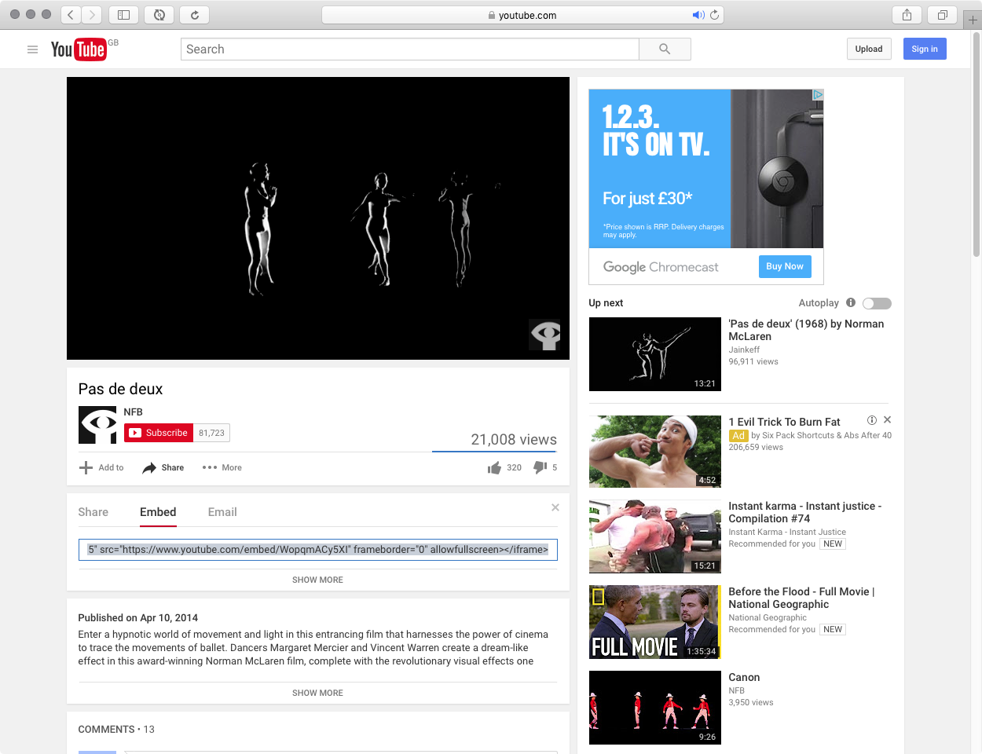Screen dimensions: 982x754
Task: Open 'Before the Flood - Full Movie' title
Action: [801, 598]
